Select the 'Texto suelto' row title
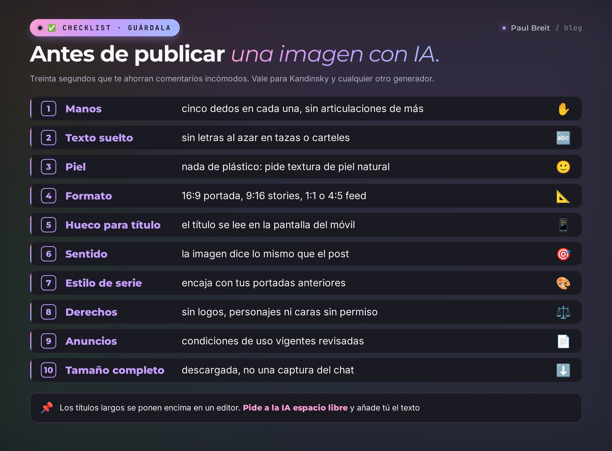This screenshot has width=612, height=451. pyautogui.click(x=99, y=138)
